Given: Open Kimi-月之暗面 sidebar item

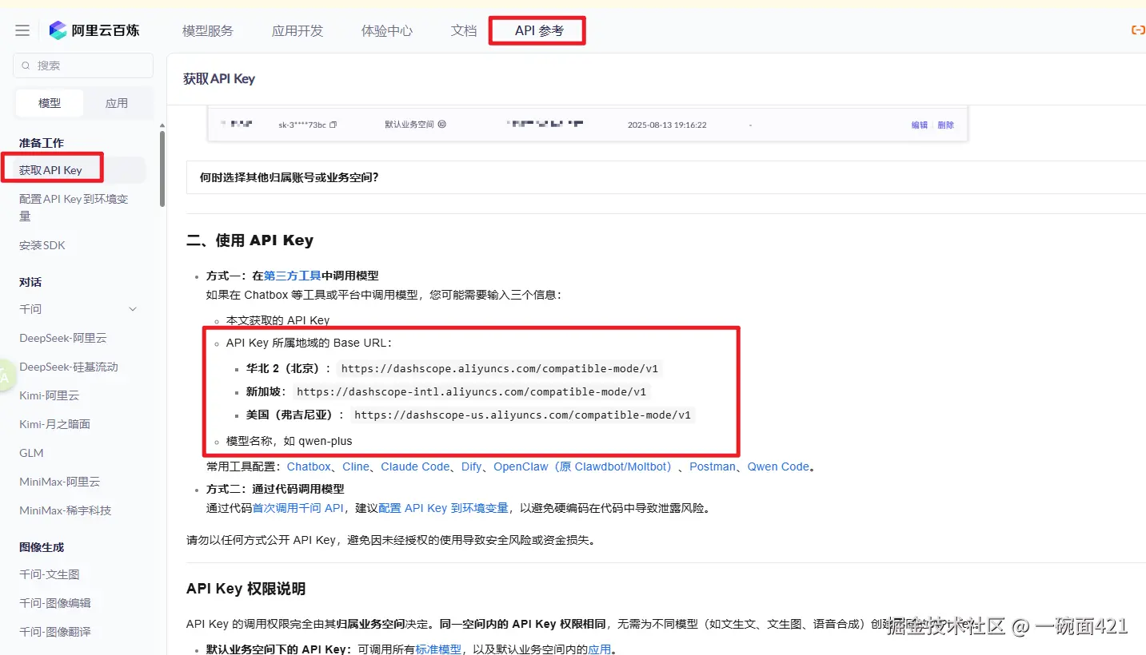Looking at the screenshot, I should coord(55,424).
